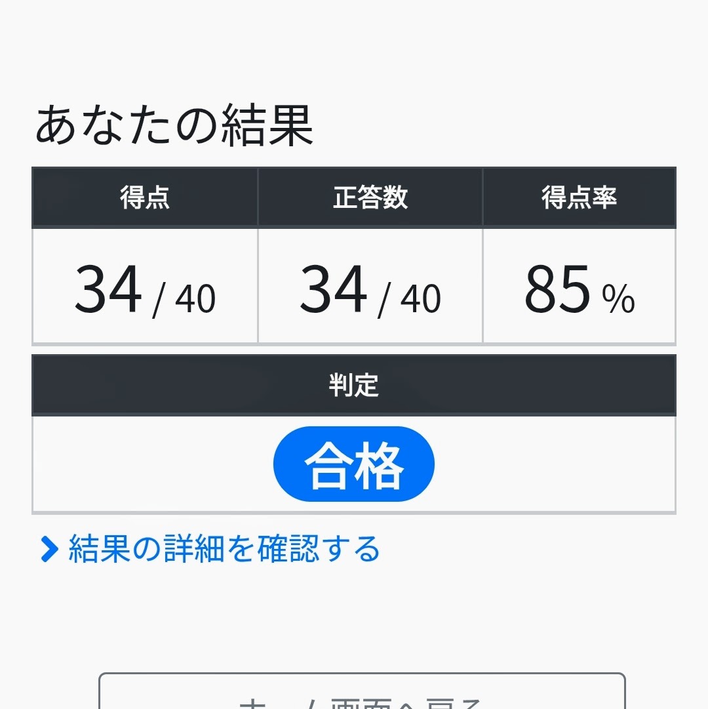Click the percent sign after 85
Image resolution: width=708 pixels, height=709 pixels.
point(618,299)
